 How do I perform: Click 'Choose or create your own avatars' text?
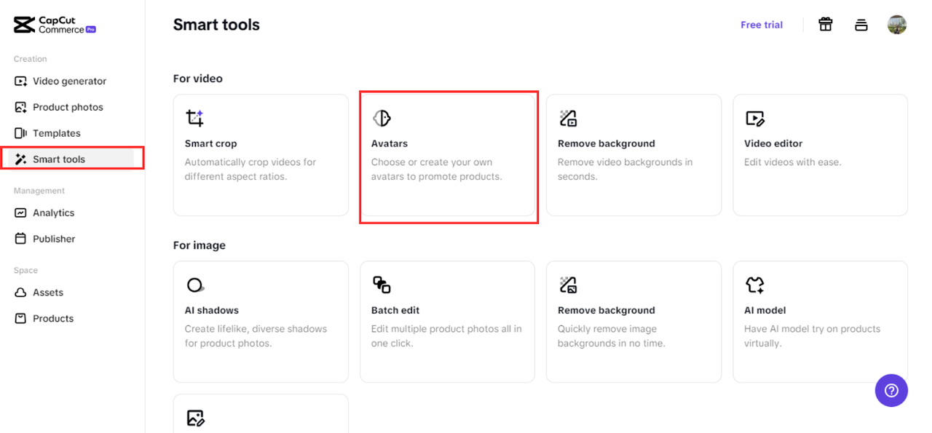pos(437,169)
